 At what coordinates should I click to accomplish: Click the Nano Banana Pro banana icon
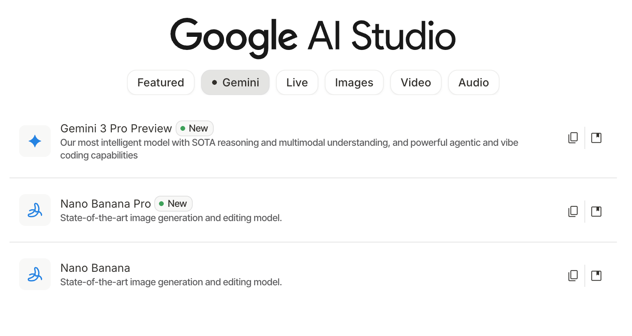pyautogui.click(x=35, y=210)
